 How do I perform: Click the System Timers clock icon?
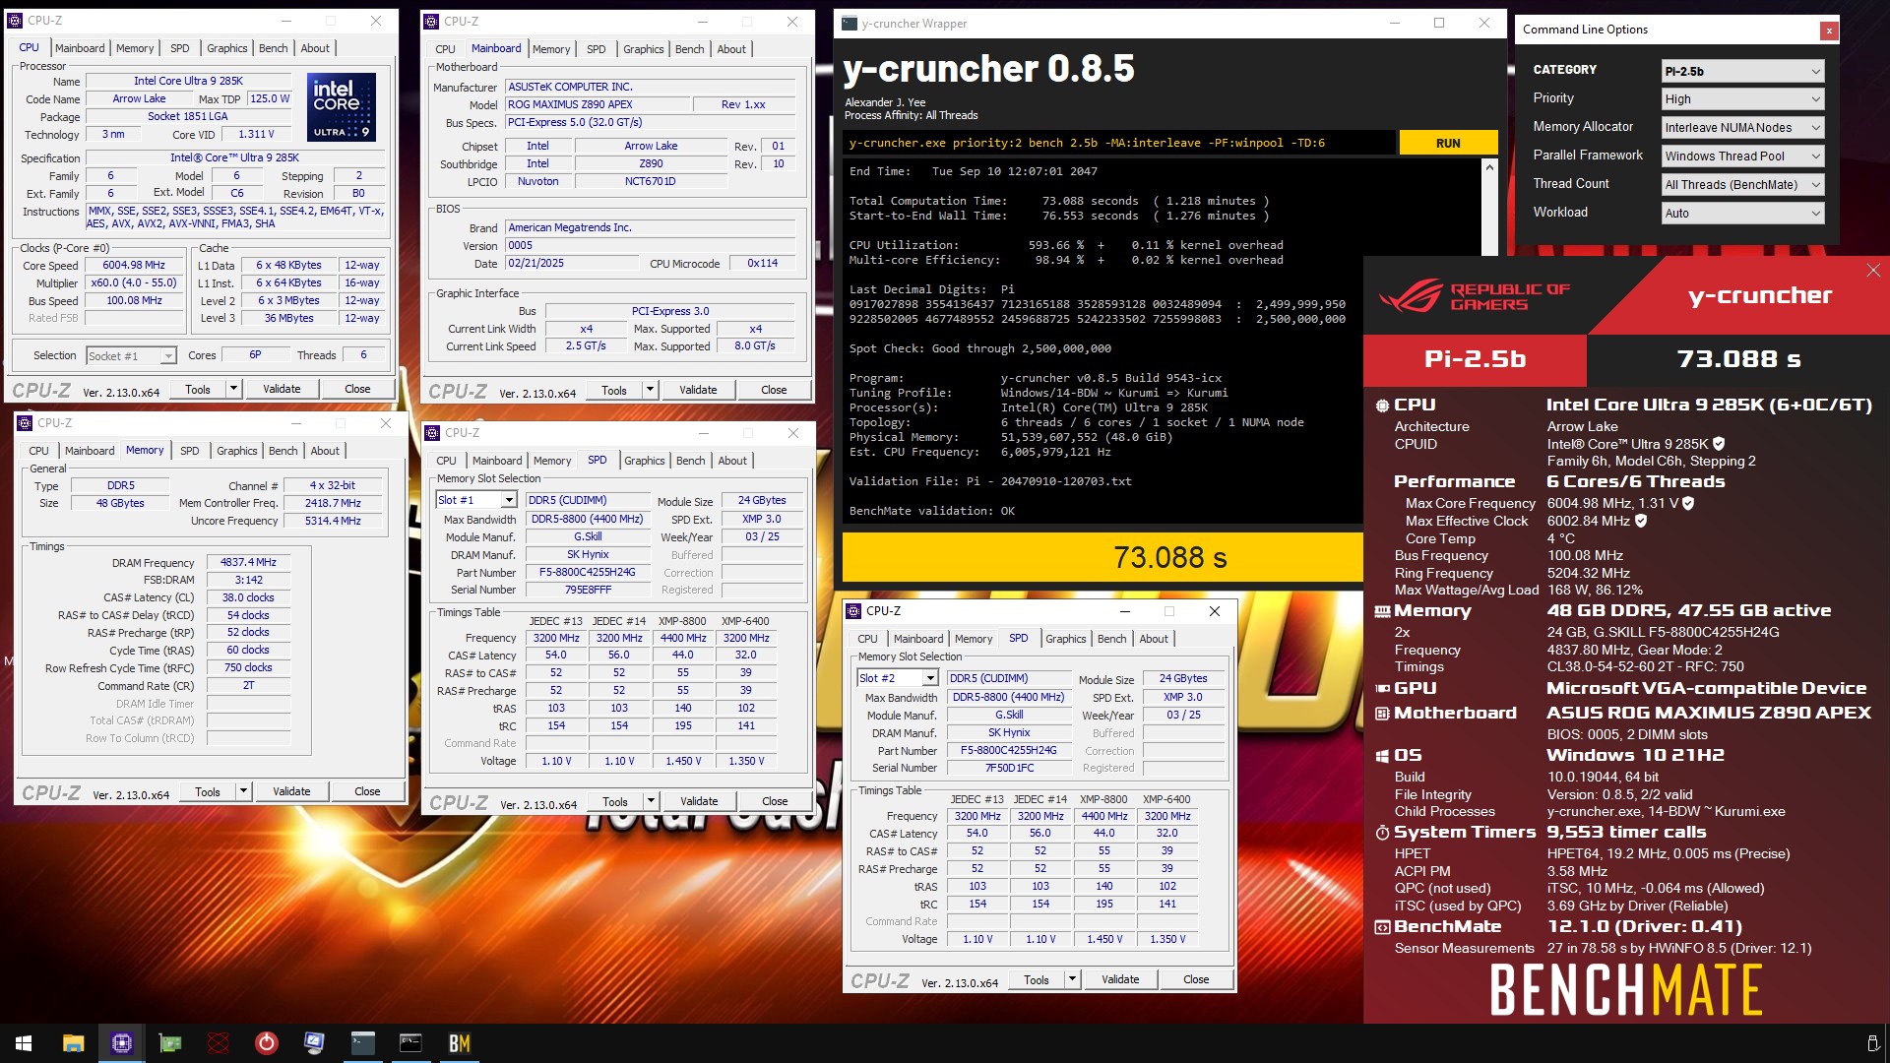tap(1382, 833)
